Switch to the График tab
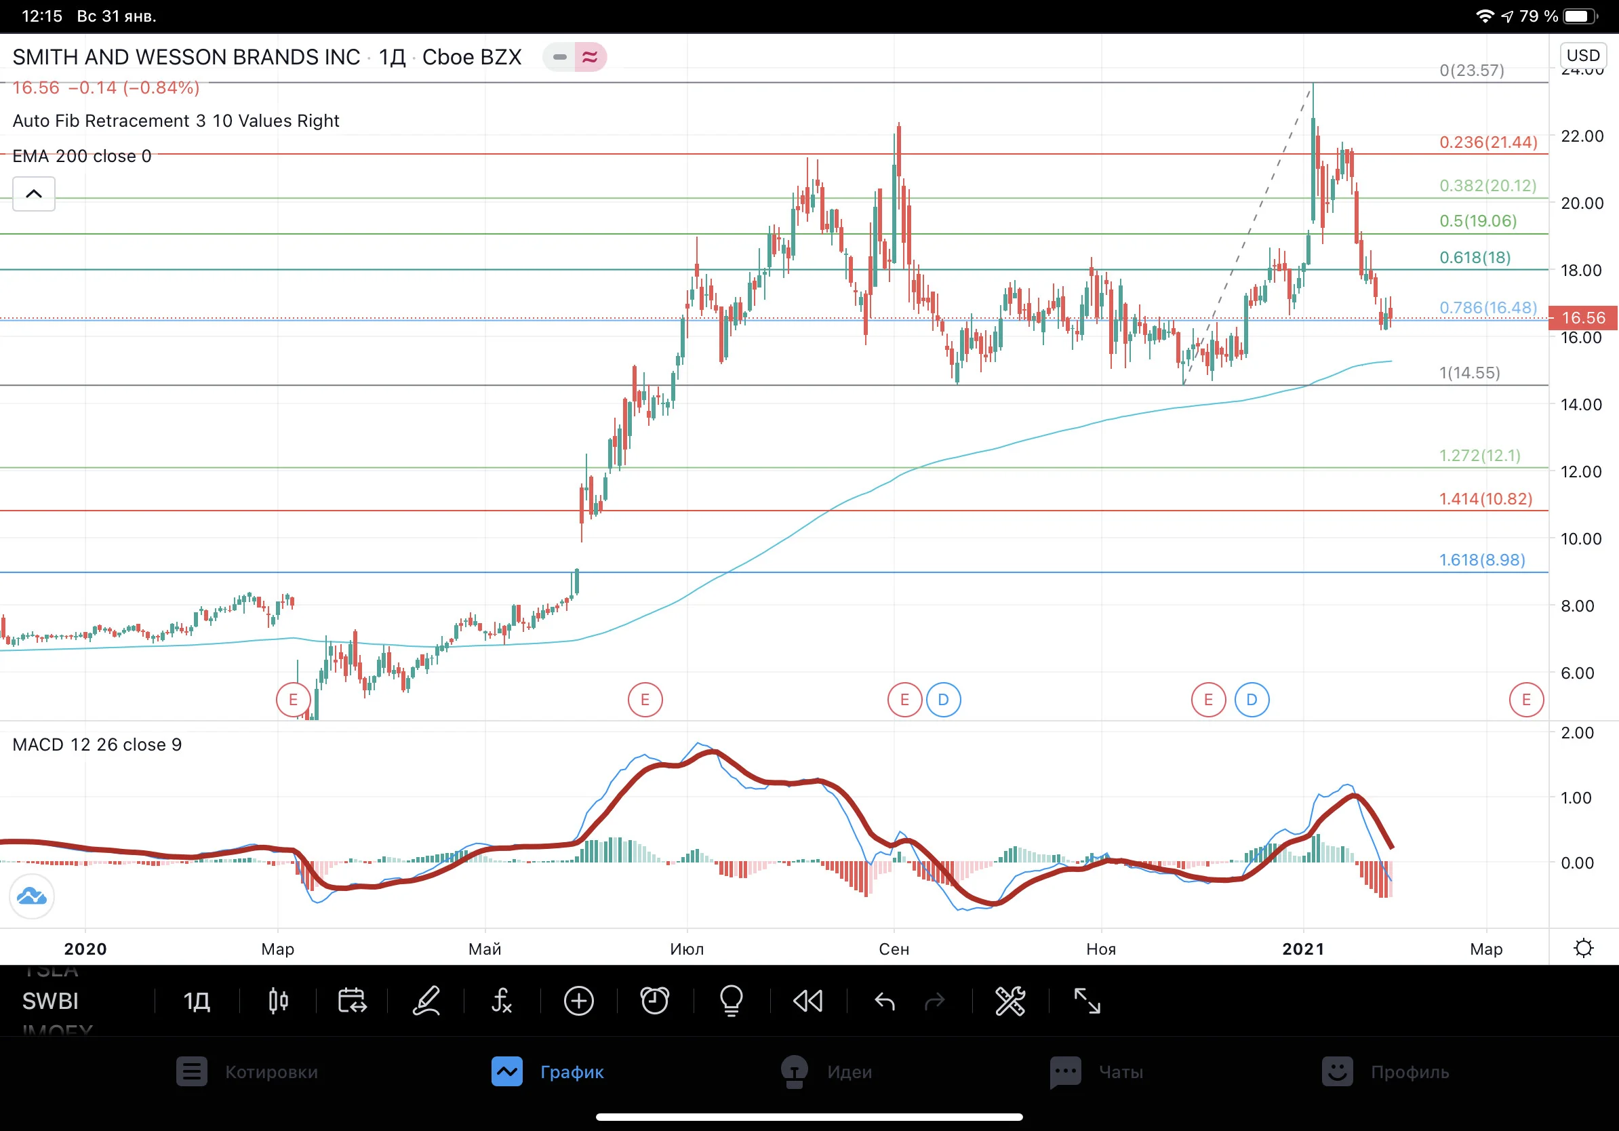This screenshot has height=1131, width=1619. tap(548, 1072)
